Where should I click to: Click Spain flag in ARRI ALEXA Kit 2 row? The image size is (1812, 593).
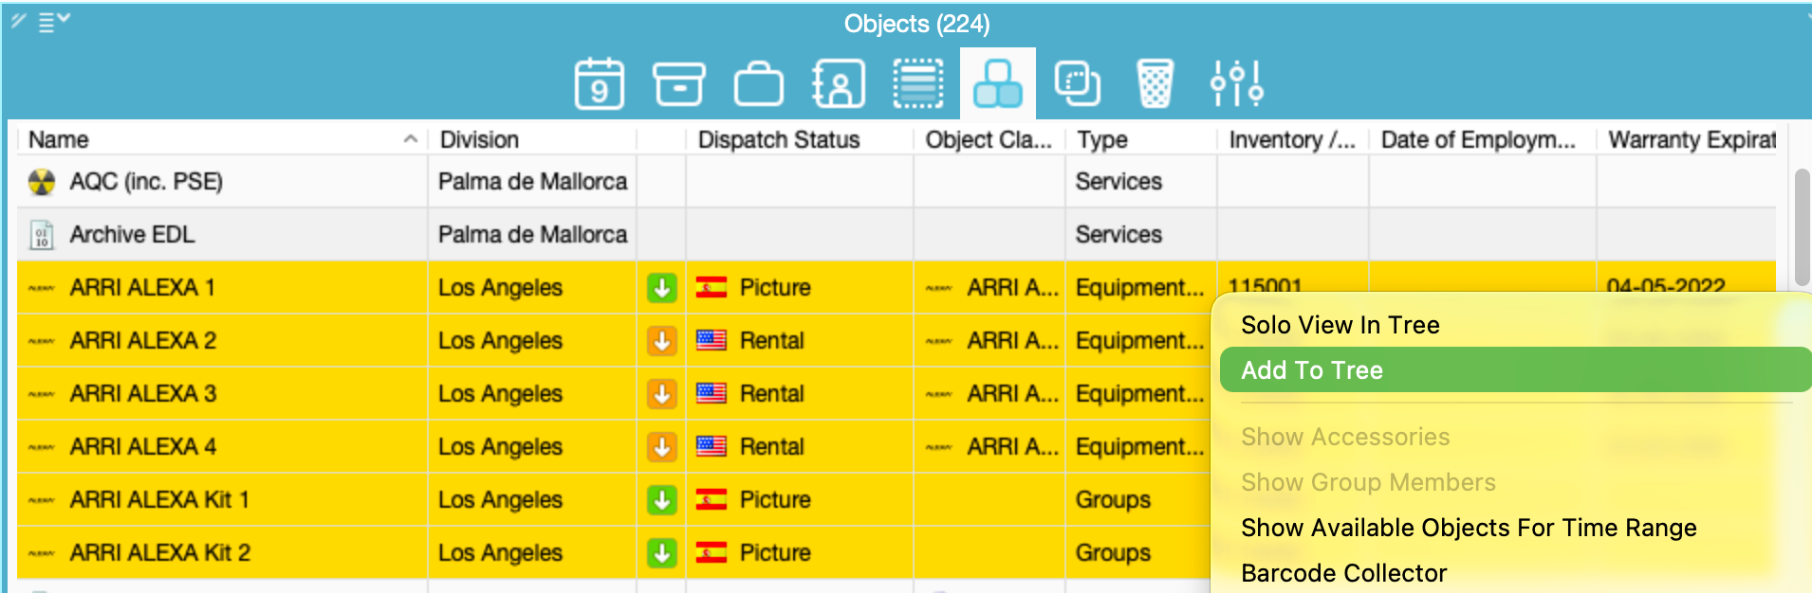(712, 552)
